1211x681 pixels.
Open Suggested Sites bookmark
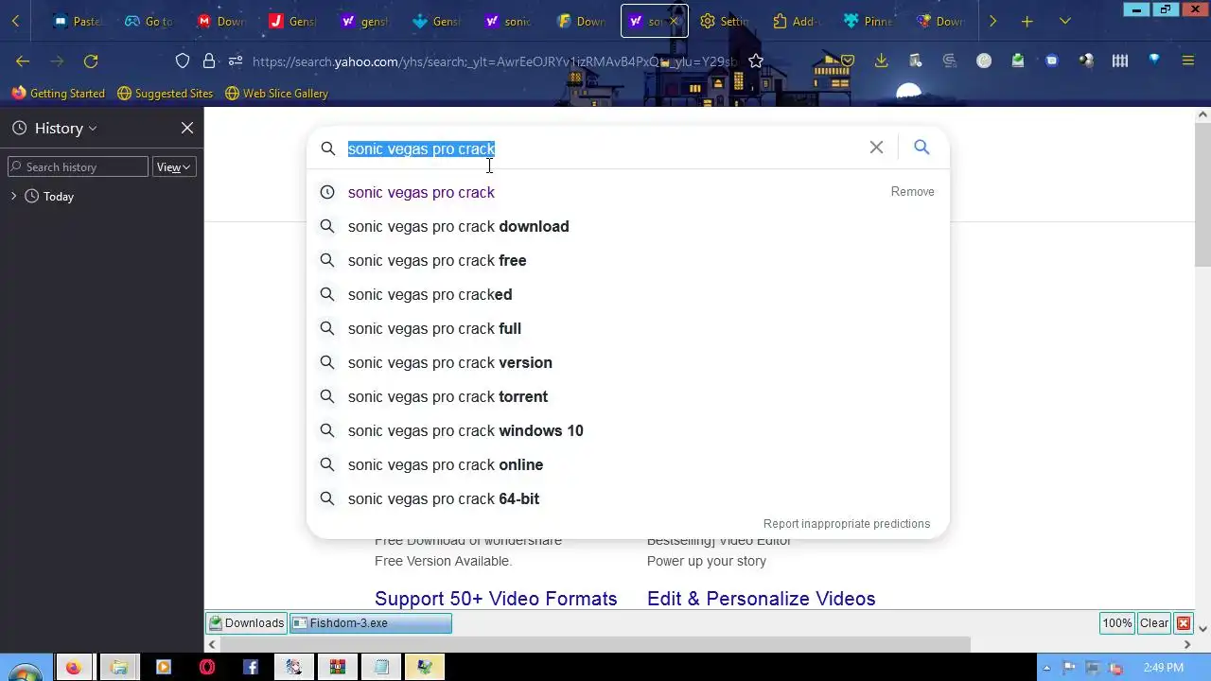[x=166, y=93]
